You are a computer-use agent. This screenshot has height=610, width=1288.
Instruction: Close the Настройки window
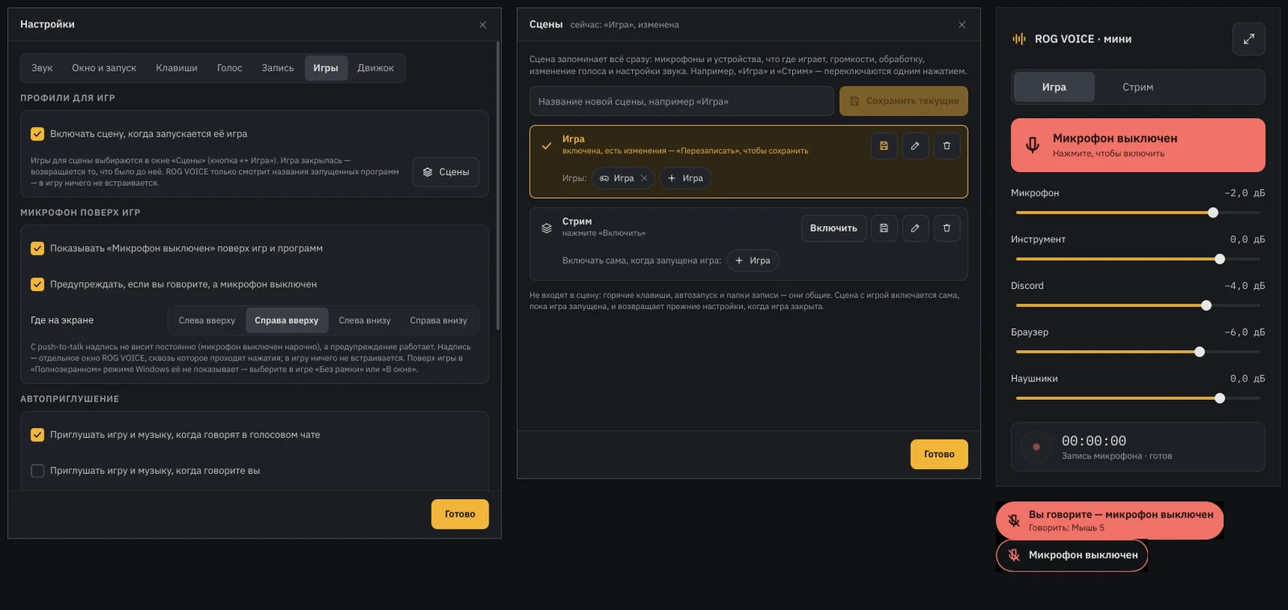[483, 25]
